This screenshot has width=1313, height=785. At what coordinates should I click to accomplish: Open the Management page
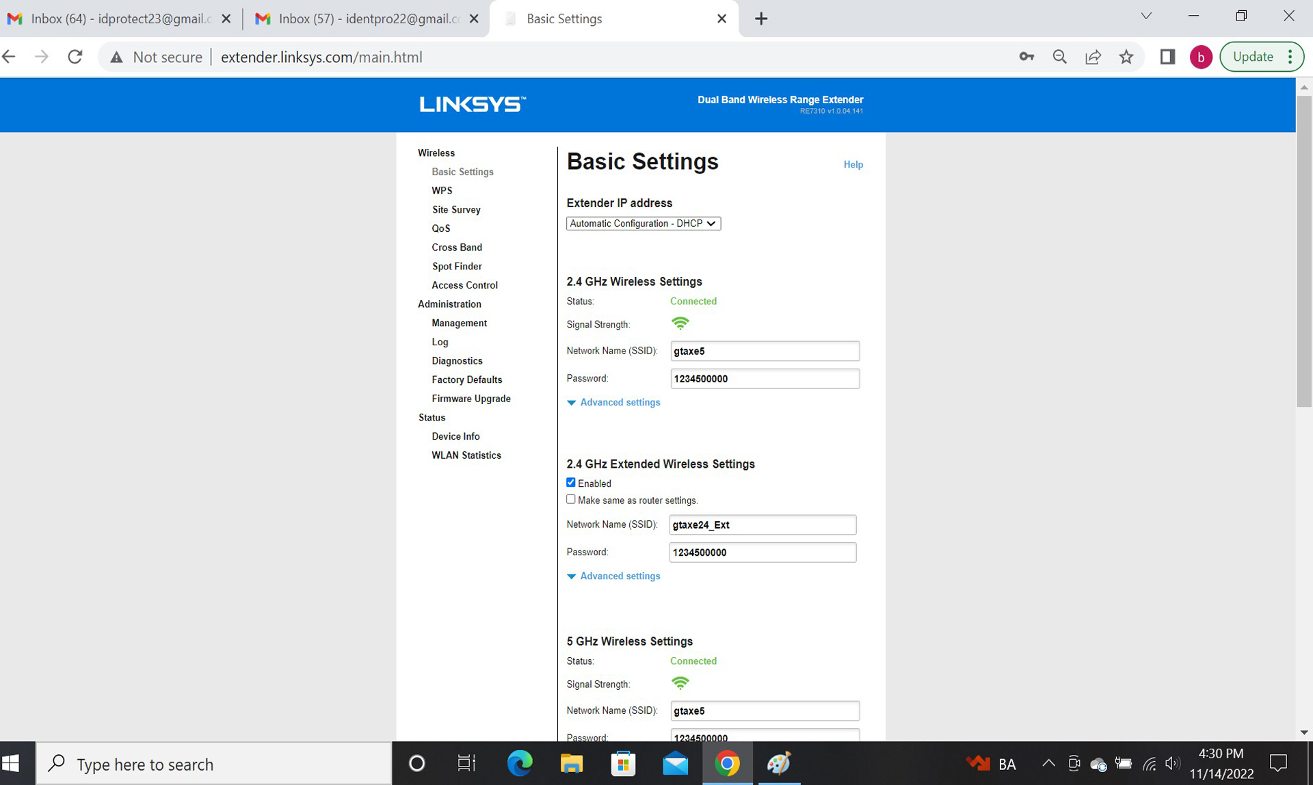coord(459,323)
